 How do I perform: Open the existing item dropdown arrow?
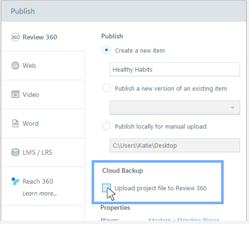point(232,107)
